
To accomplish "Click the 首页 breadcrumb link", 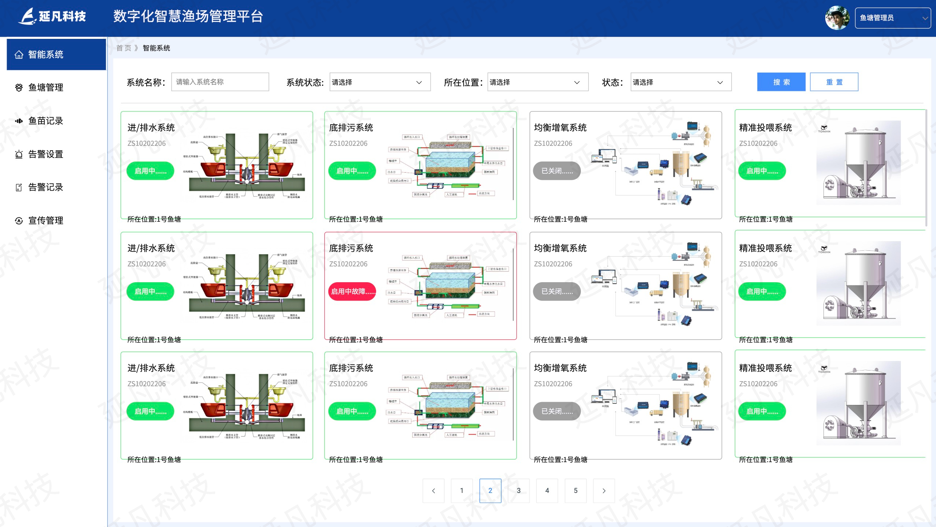I will (x=124, y=48).
